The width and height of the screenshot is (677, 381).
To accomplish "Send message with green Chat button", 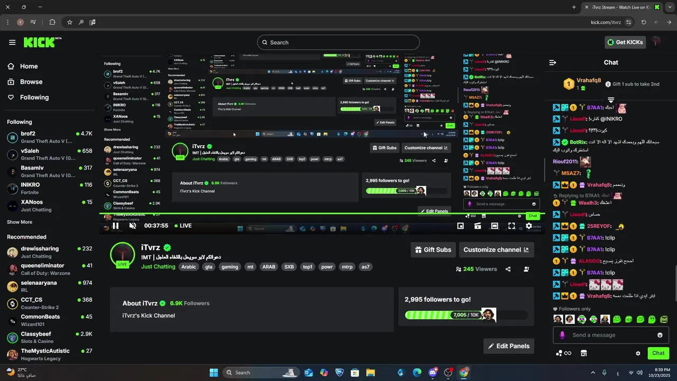I will 658,353.
